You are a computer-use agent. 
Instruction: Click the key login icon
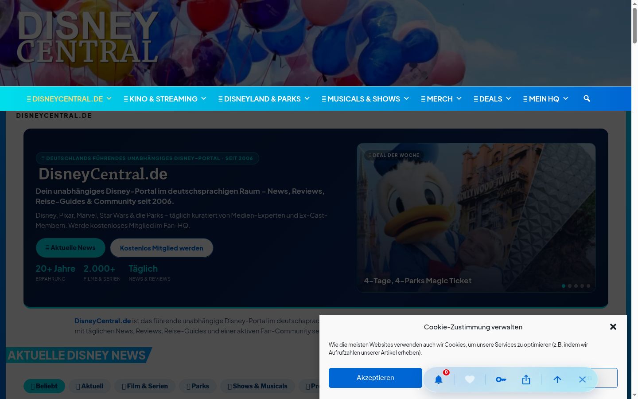point(501,379)
